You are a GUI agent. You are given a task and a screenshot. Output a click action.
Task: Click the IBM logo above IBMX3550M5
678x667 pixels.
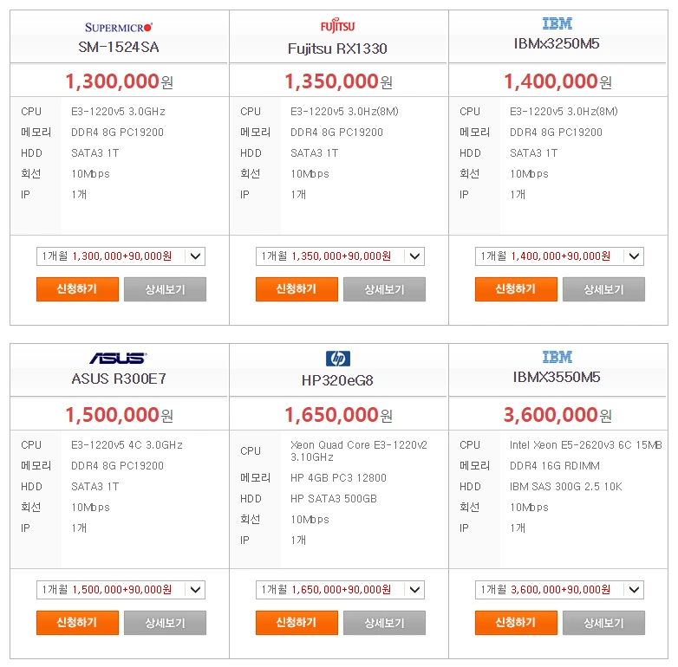click(557, 357)
